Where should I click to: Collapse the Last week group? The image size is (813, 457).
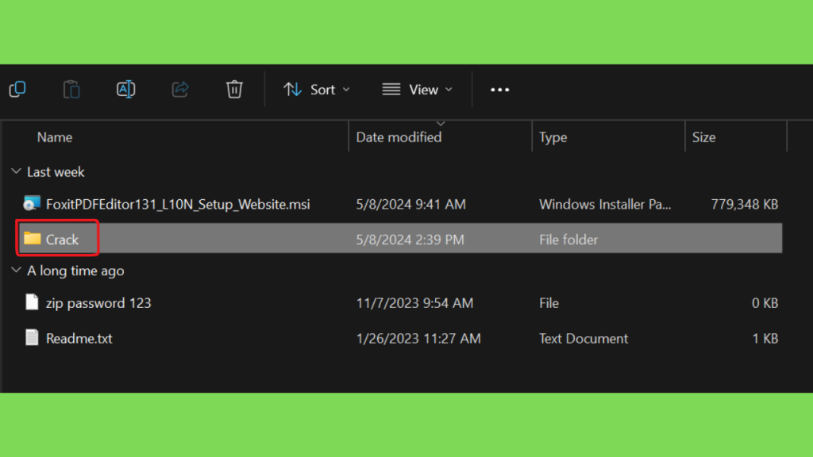[16, 171]
